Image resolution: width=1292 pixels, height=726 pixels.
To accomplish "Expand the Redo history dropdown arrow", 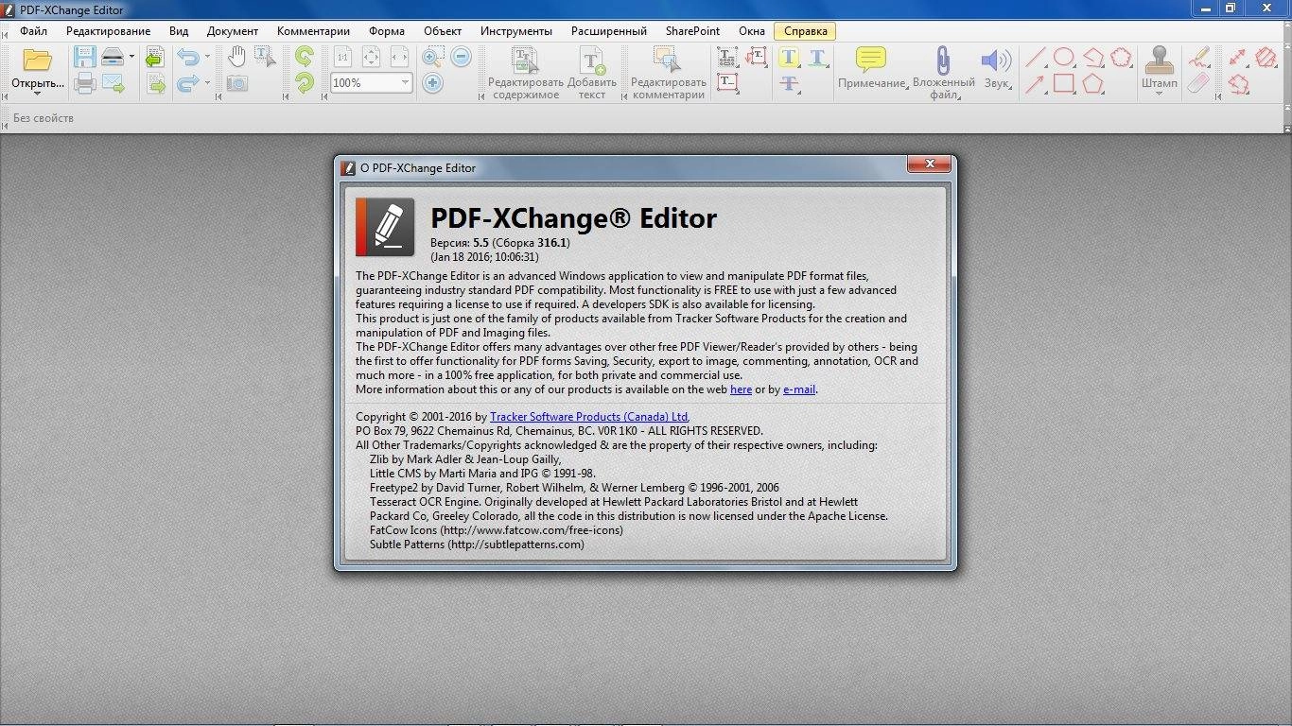I will (x=207, y=84).
